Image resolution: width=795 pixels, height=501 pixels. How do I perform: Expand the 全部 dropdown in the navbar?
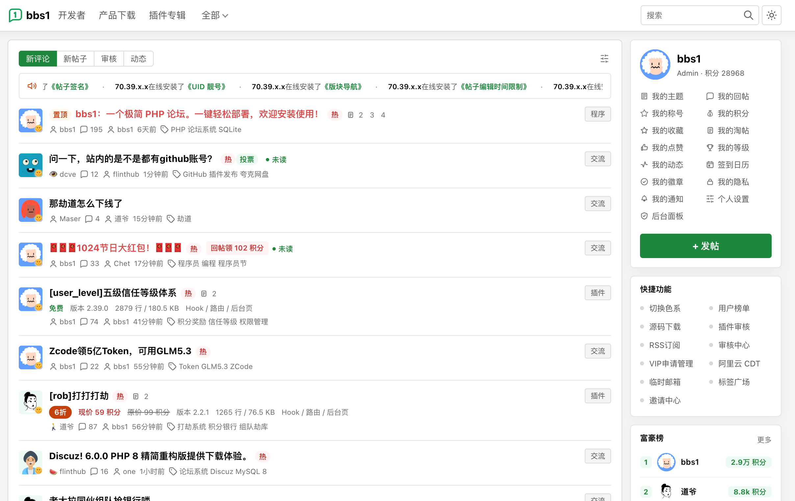pos(215,15)
